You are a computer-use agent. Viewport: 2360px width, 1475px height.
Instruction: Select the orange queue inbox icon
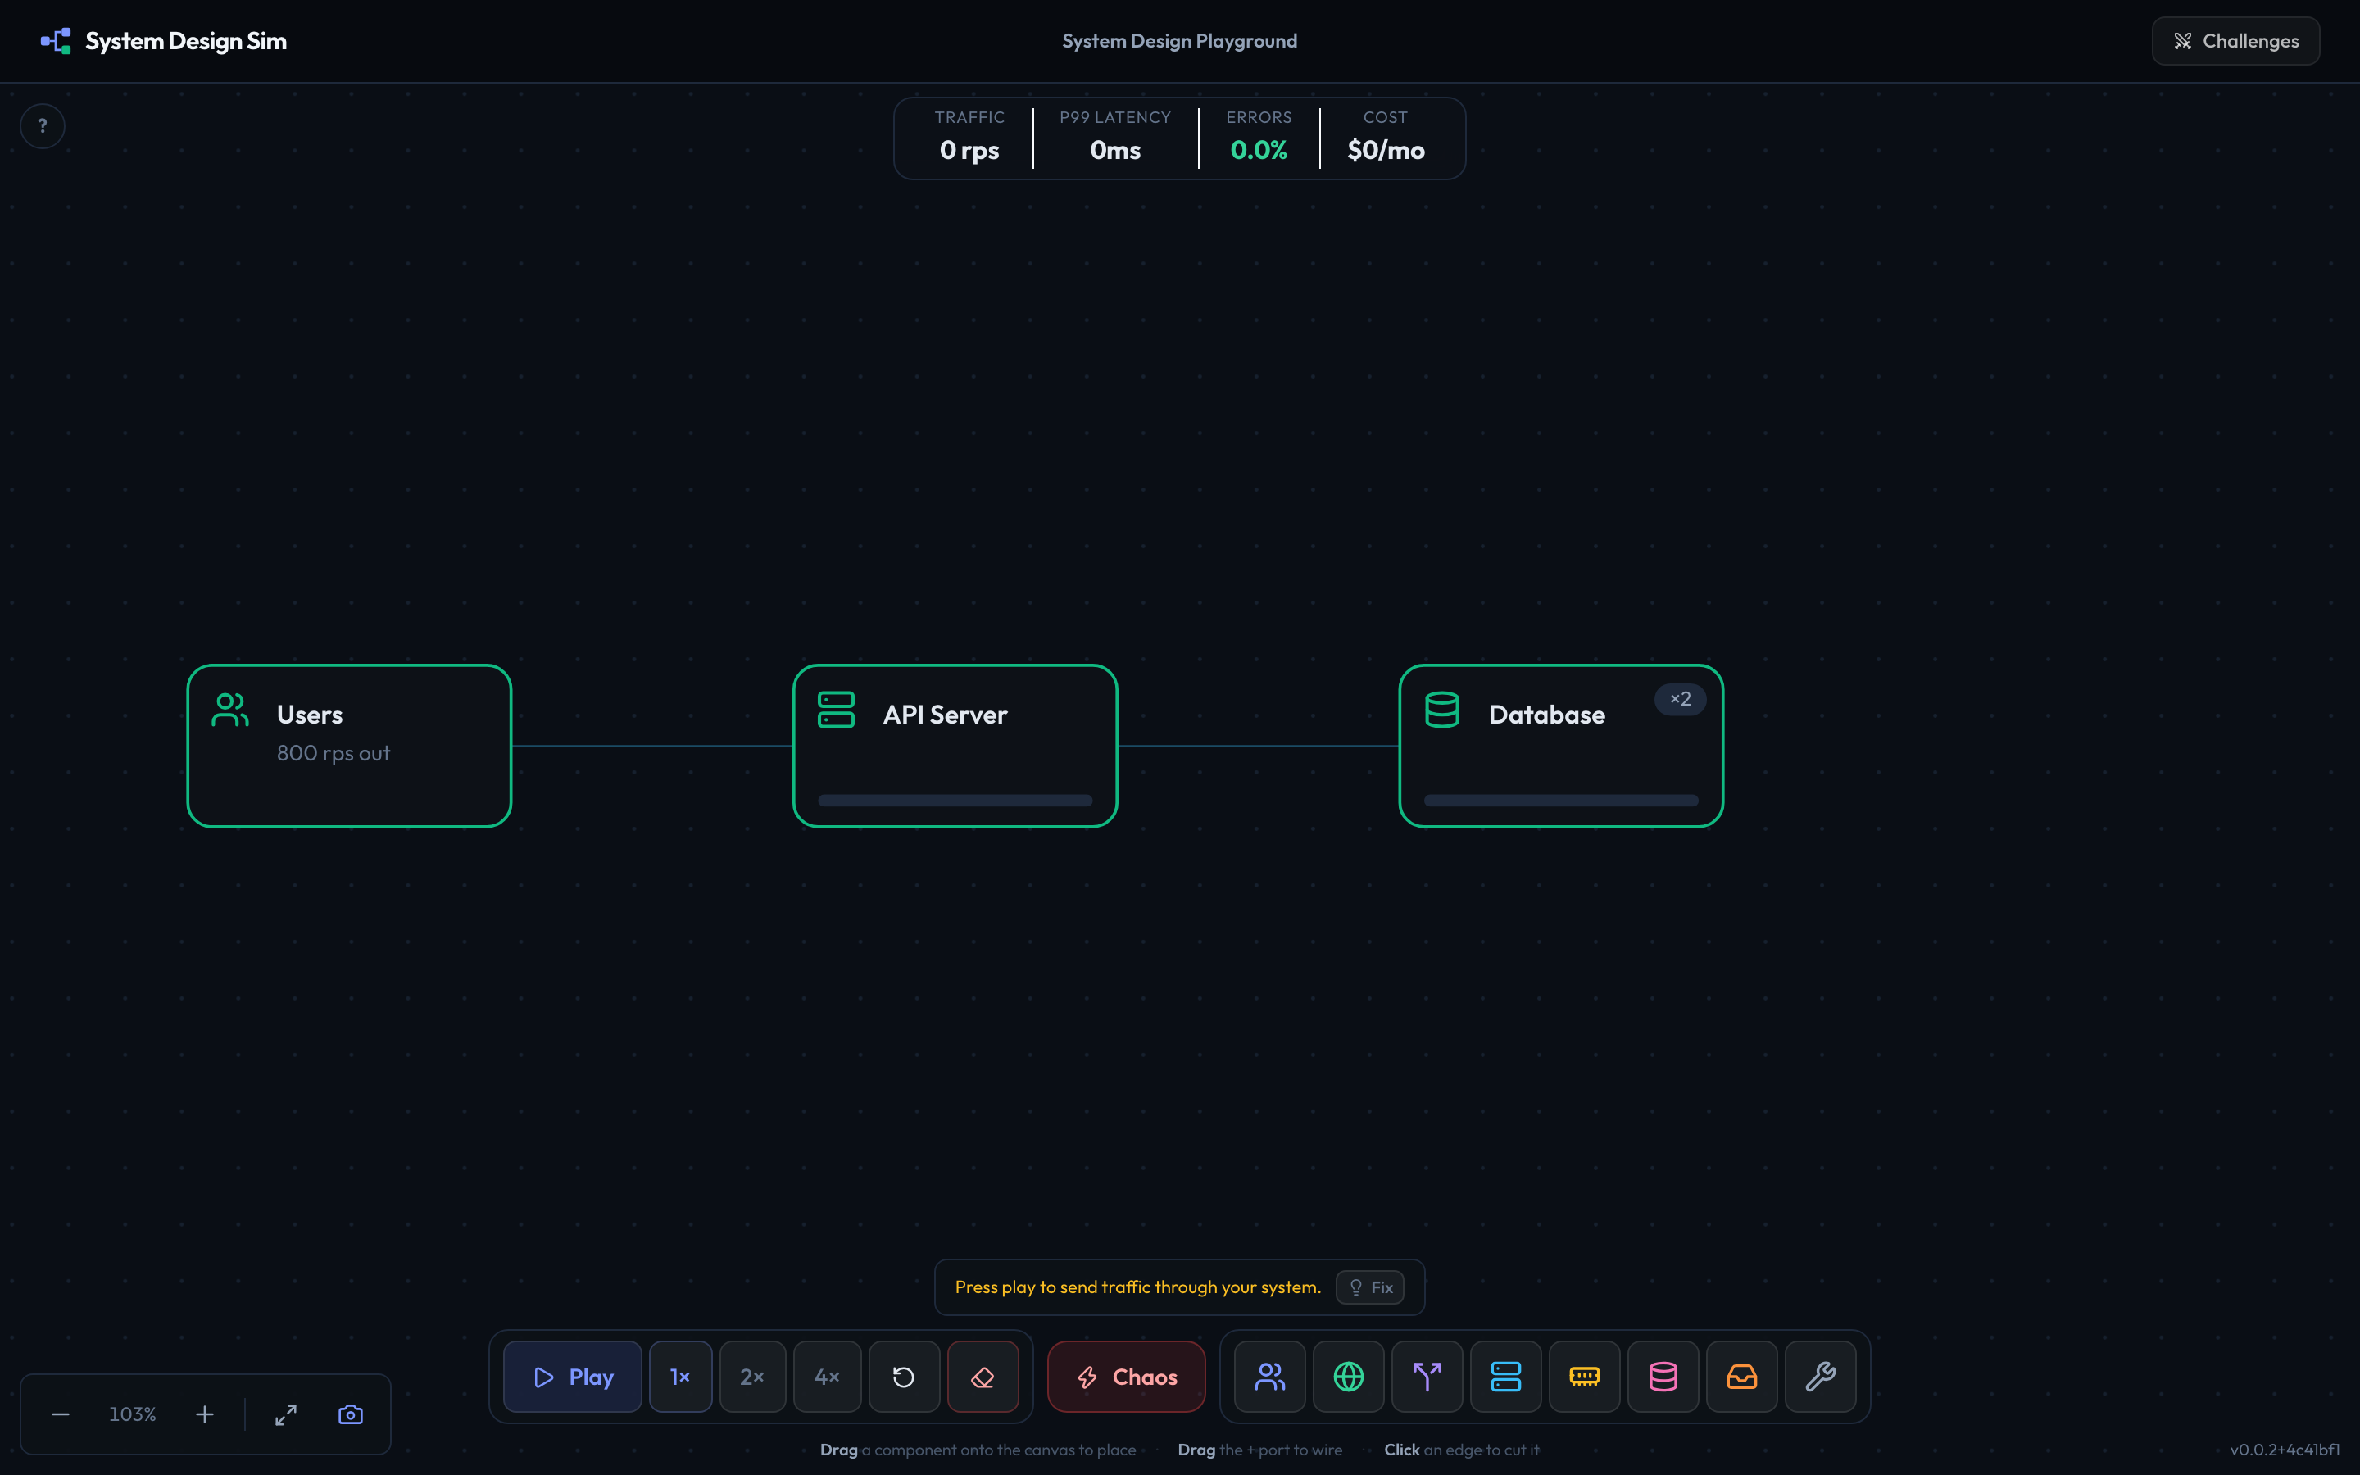coord(1741,1377)
